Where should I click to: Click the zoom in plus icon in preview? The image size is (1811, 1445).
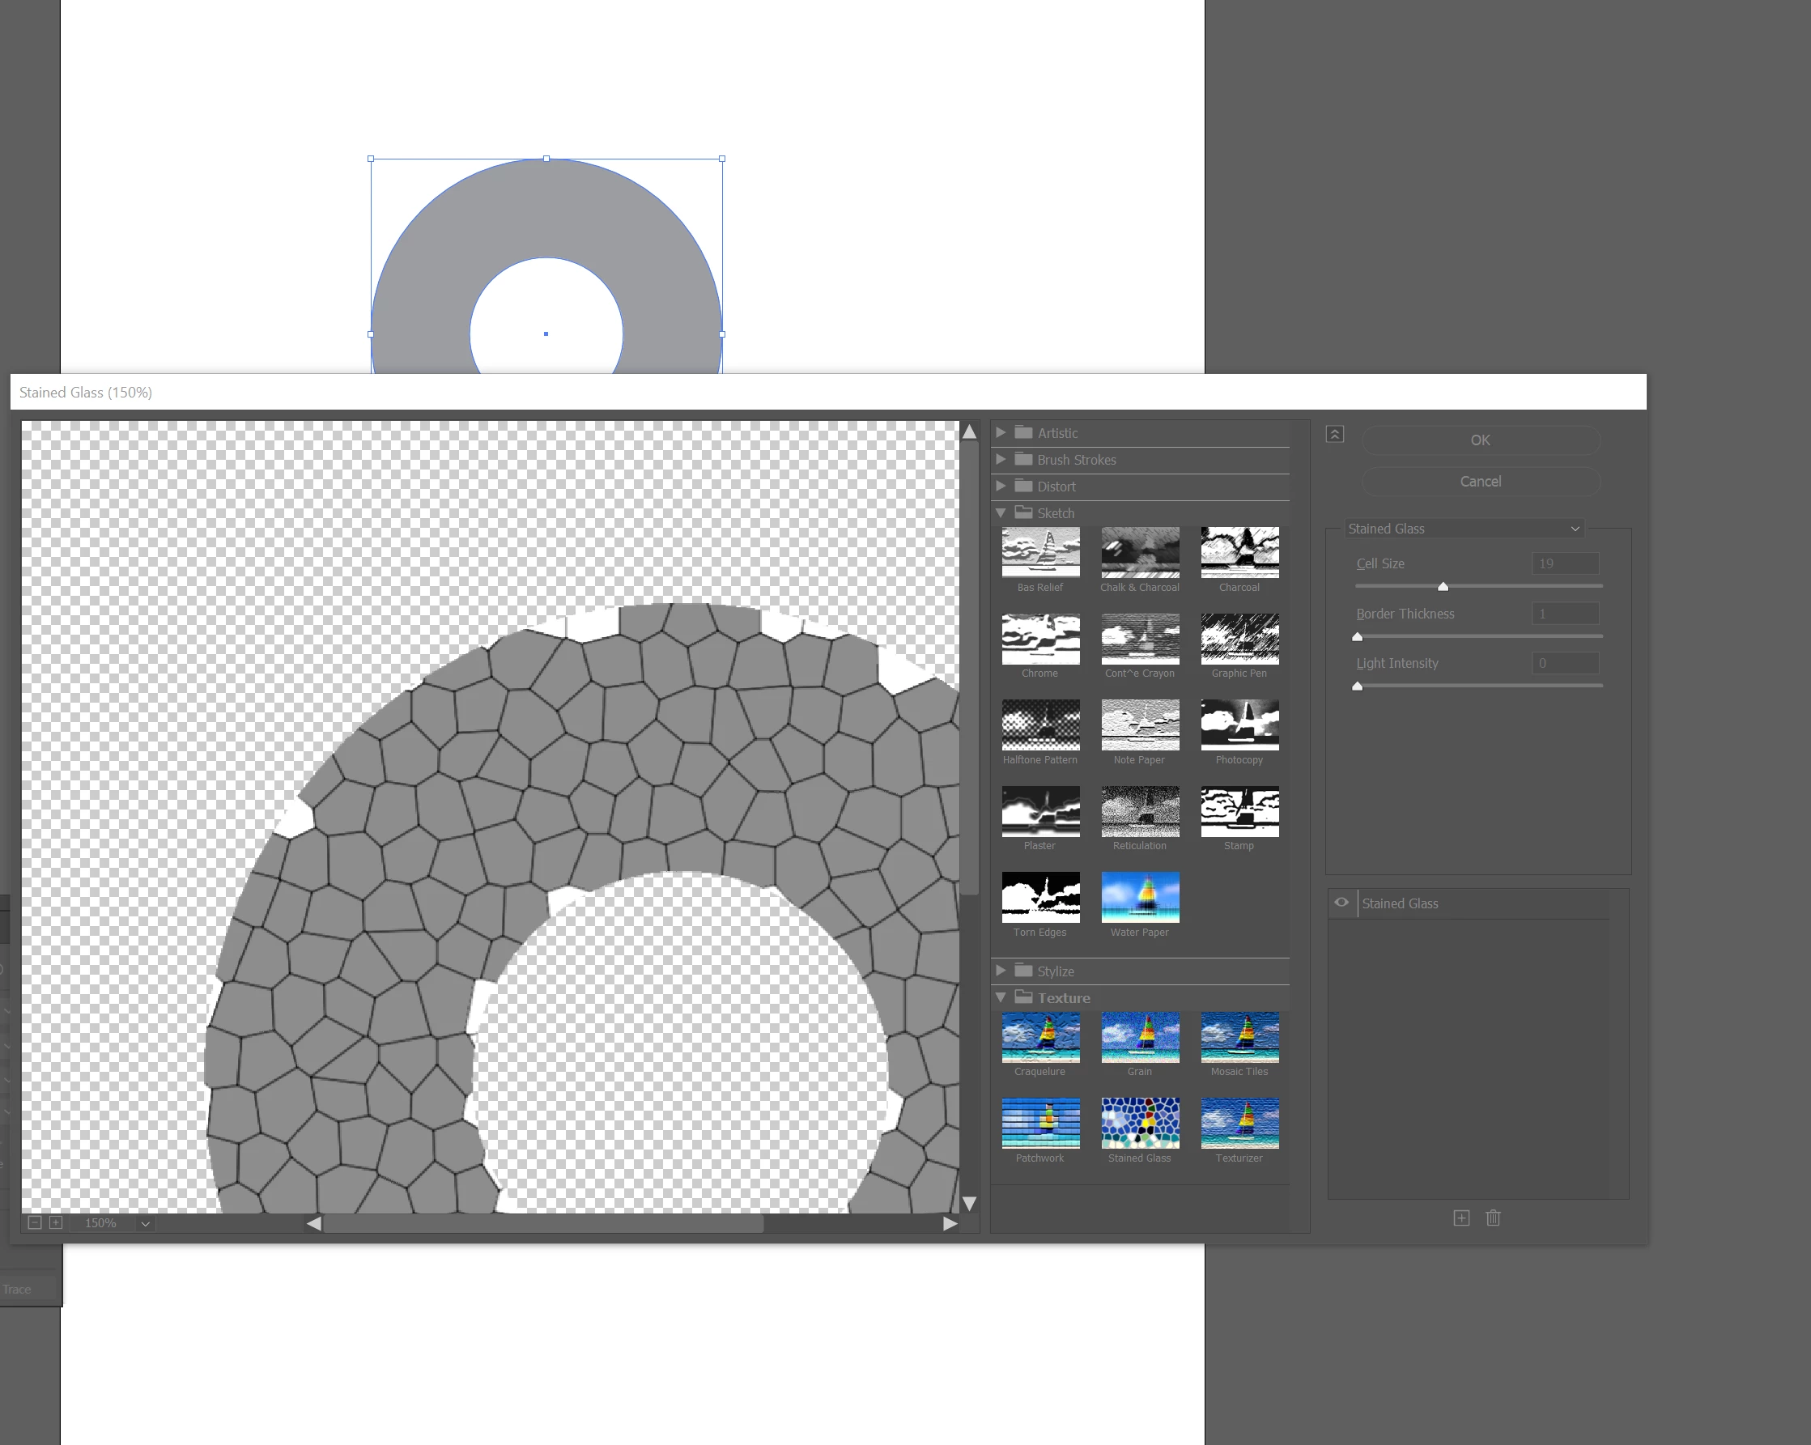coord(55,1223)
